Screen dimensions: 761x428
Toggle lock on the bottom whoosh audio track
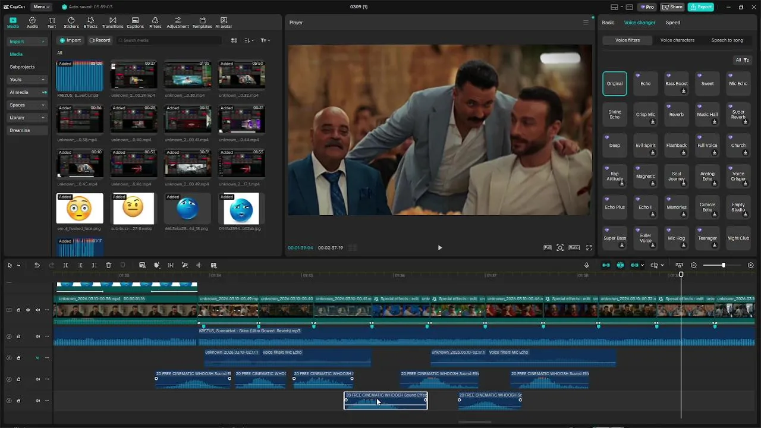(18, 401)
